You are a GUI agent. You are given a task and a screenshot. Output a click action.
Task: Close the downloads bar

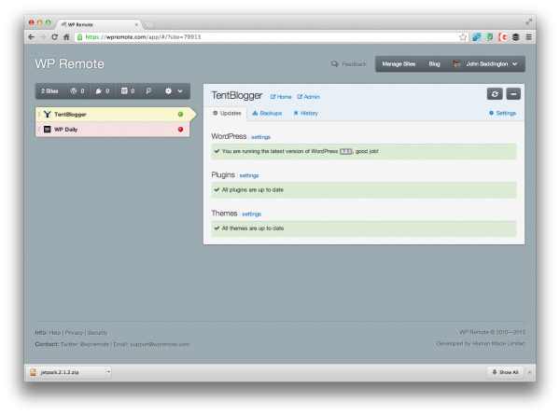tap(529, 372)
